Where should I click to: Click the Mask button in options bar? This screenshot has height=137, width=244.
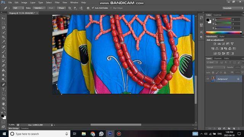pos(51,8)
